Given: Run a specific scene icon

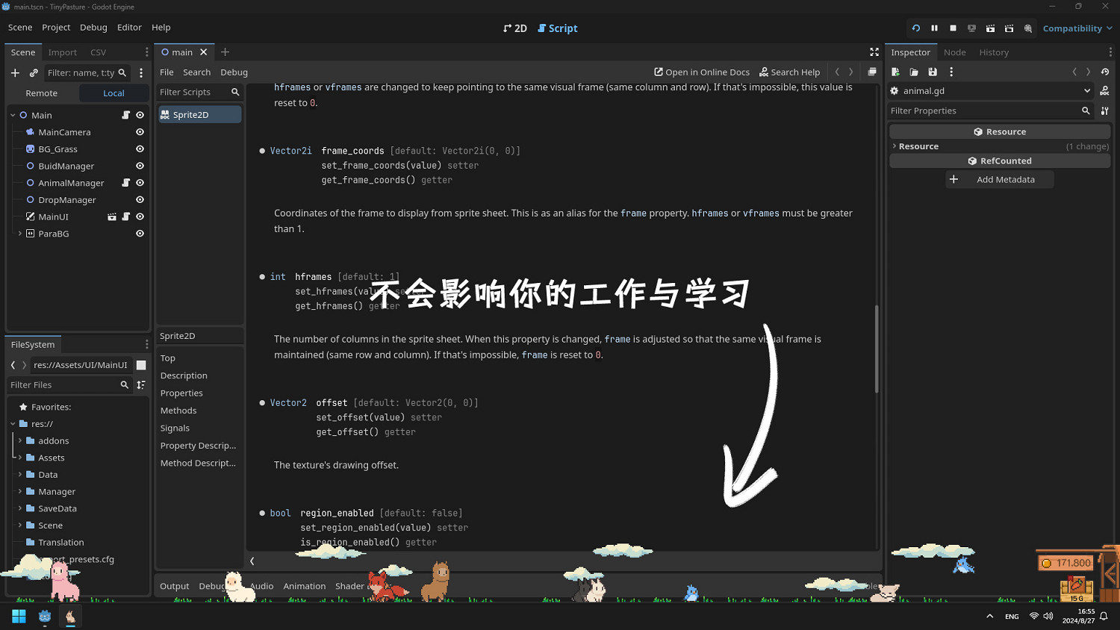Looking at the screenshot, I should coord(1009,28).
